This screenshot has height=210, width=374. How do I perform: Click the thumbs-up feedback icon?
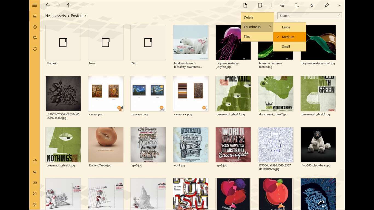click(35, 161)
